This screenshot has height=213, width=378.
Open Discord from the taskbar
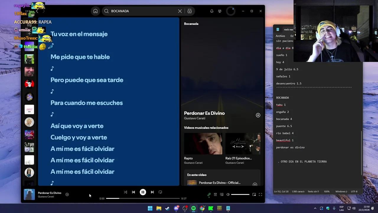coord(176,208)
